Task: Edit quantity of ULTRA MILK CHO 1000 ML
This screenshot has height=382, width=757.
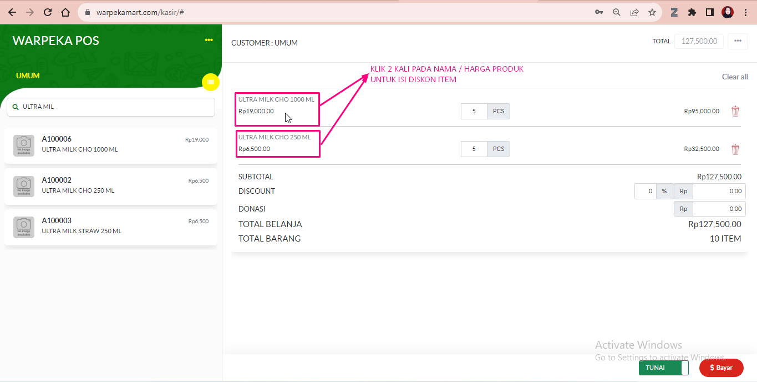Action: click(474, 111)
